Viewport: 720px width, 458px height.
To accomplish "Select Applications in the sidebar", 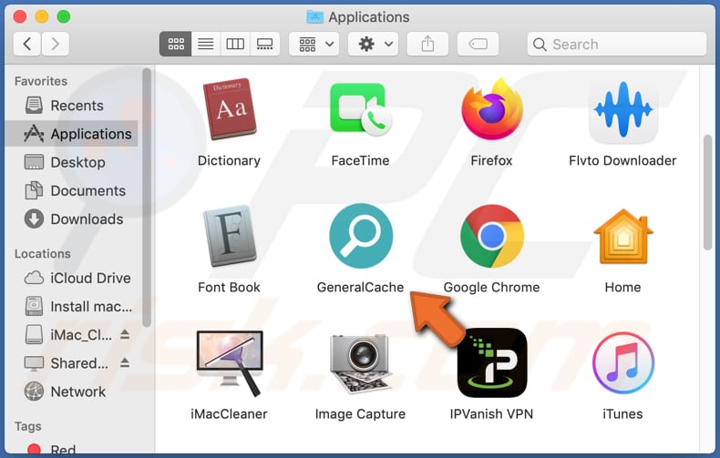I will (x=72, y=134).
